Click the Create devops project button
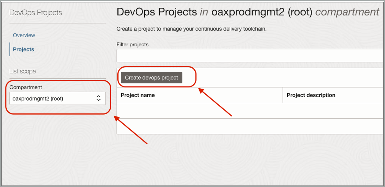Image resolution: width=385 pixels, height=187 pixels. [152, 77]
